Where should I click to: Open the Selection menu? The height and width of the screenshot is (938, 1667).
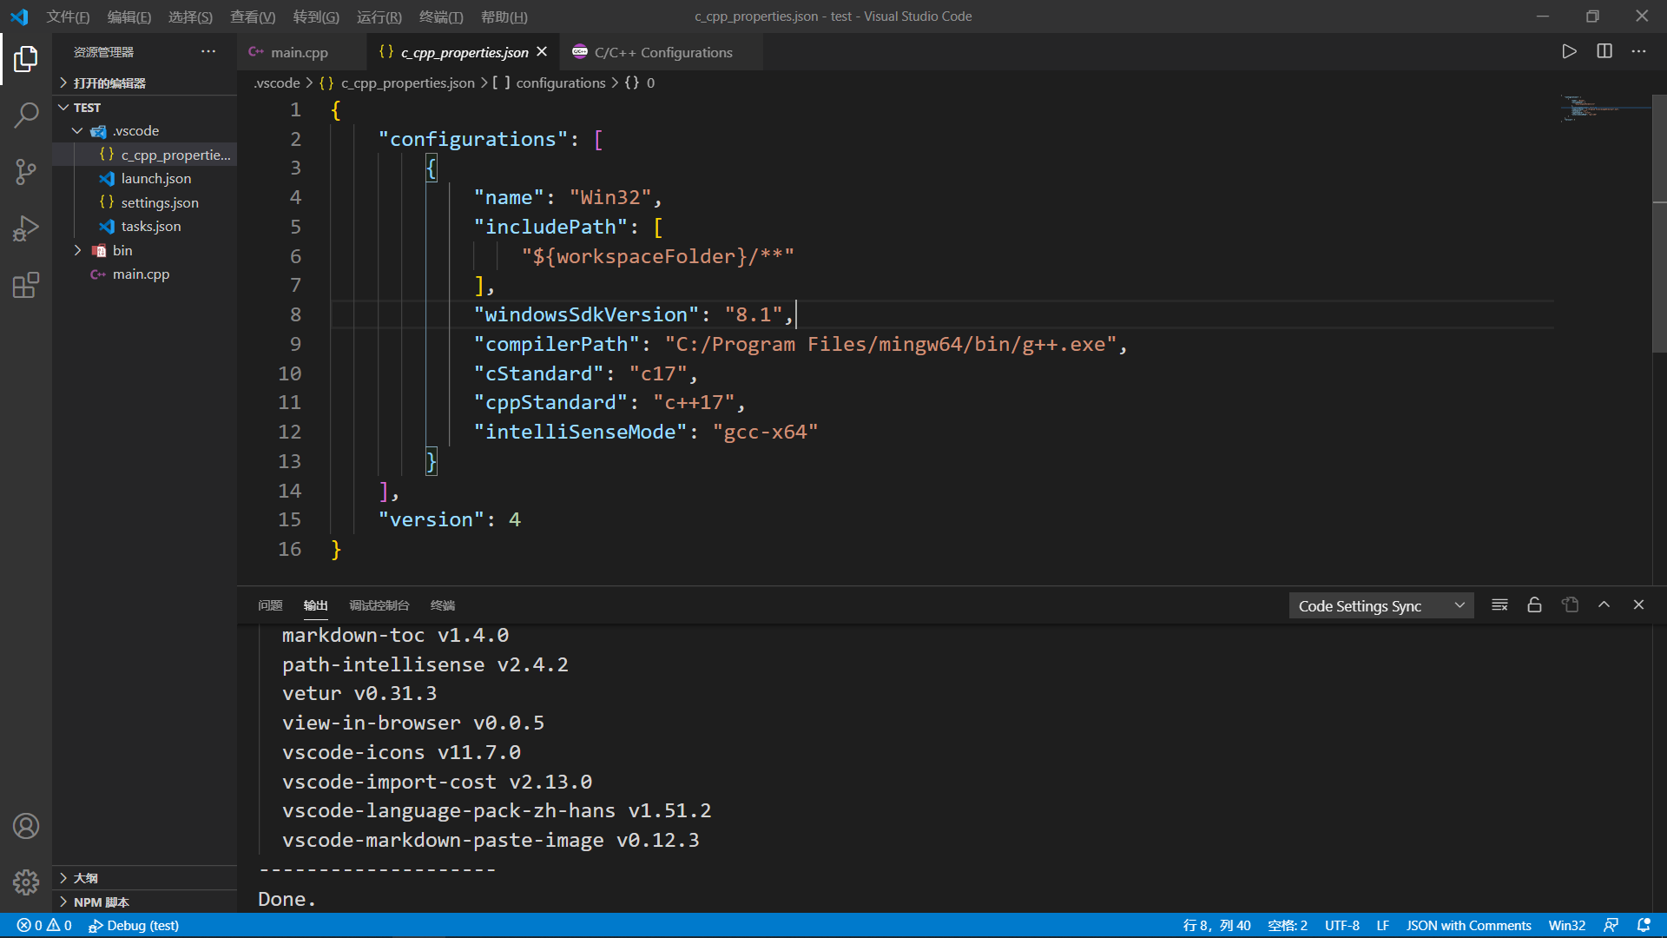pyautogui.click(x=190, y=17)
